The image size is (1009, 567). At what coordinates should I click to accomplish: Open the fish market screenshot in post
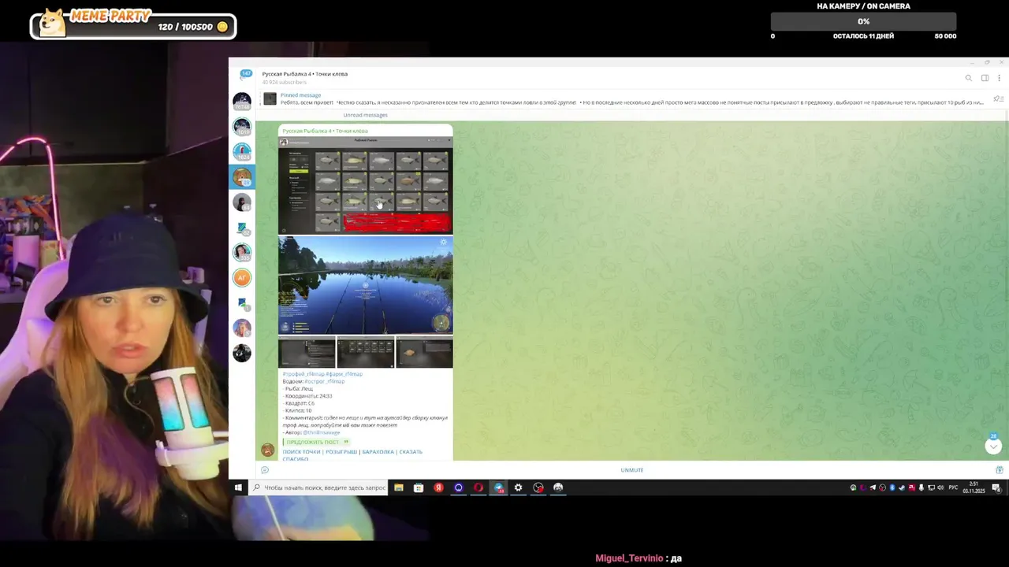[365, 185]
